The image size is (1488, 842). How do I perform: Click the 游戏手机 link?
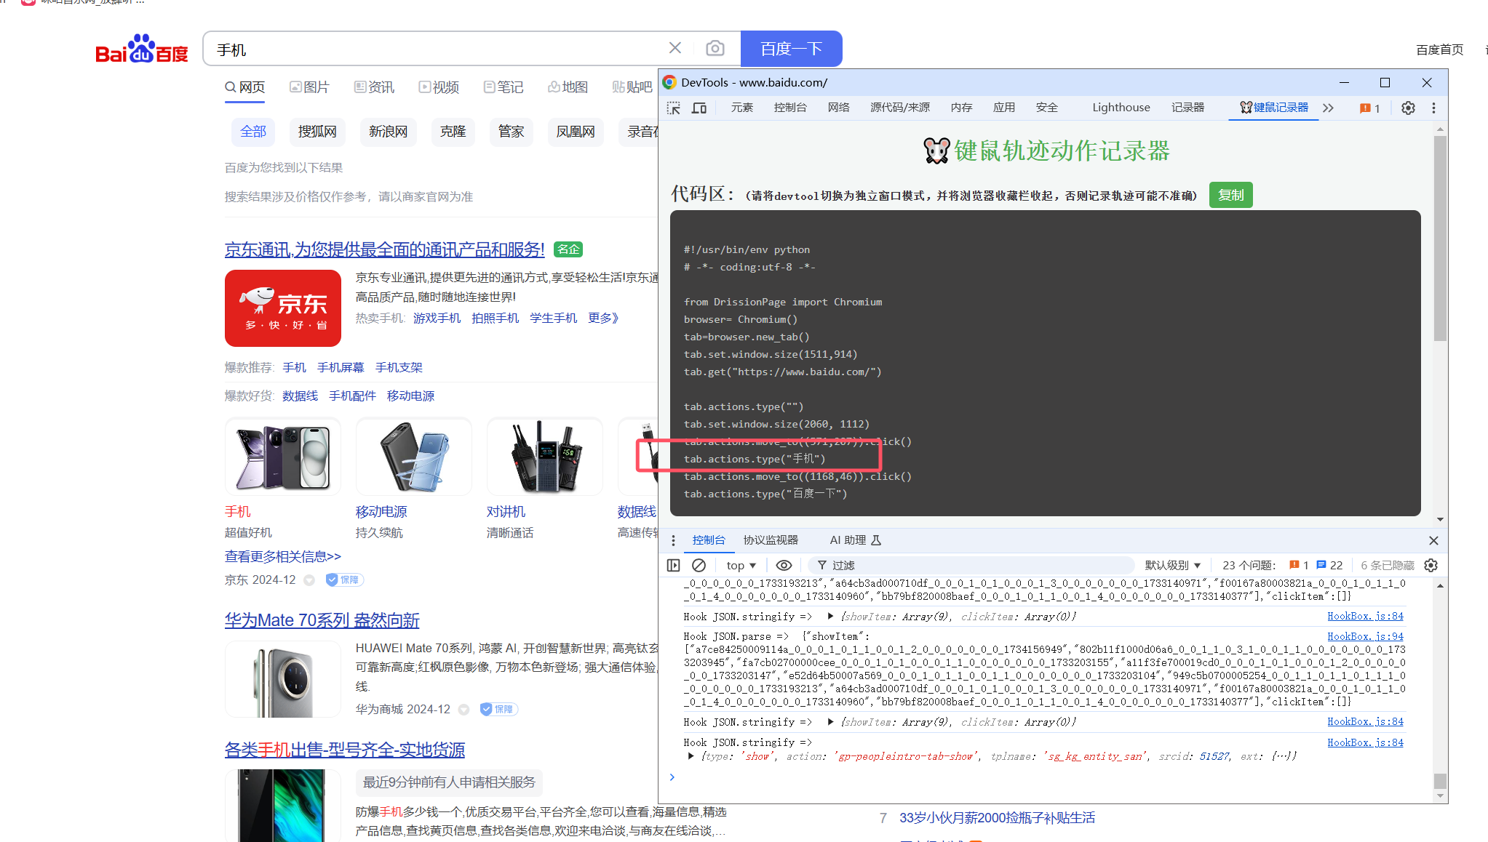pyautogui.click(x=437, y=318)
